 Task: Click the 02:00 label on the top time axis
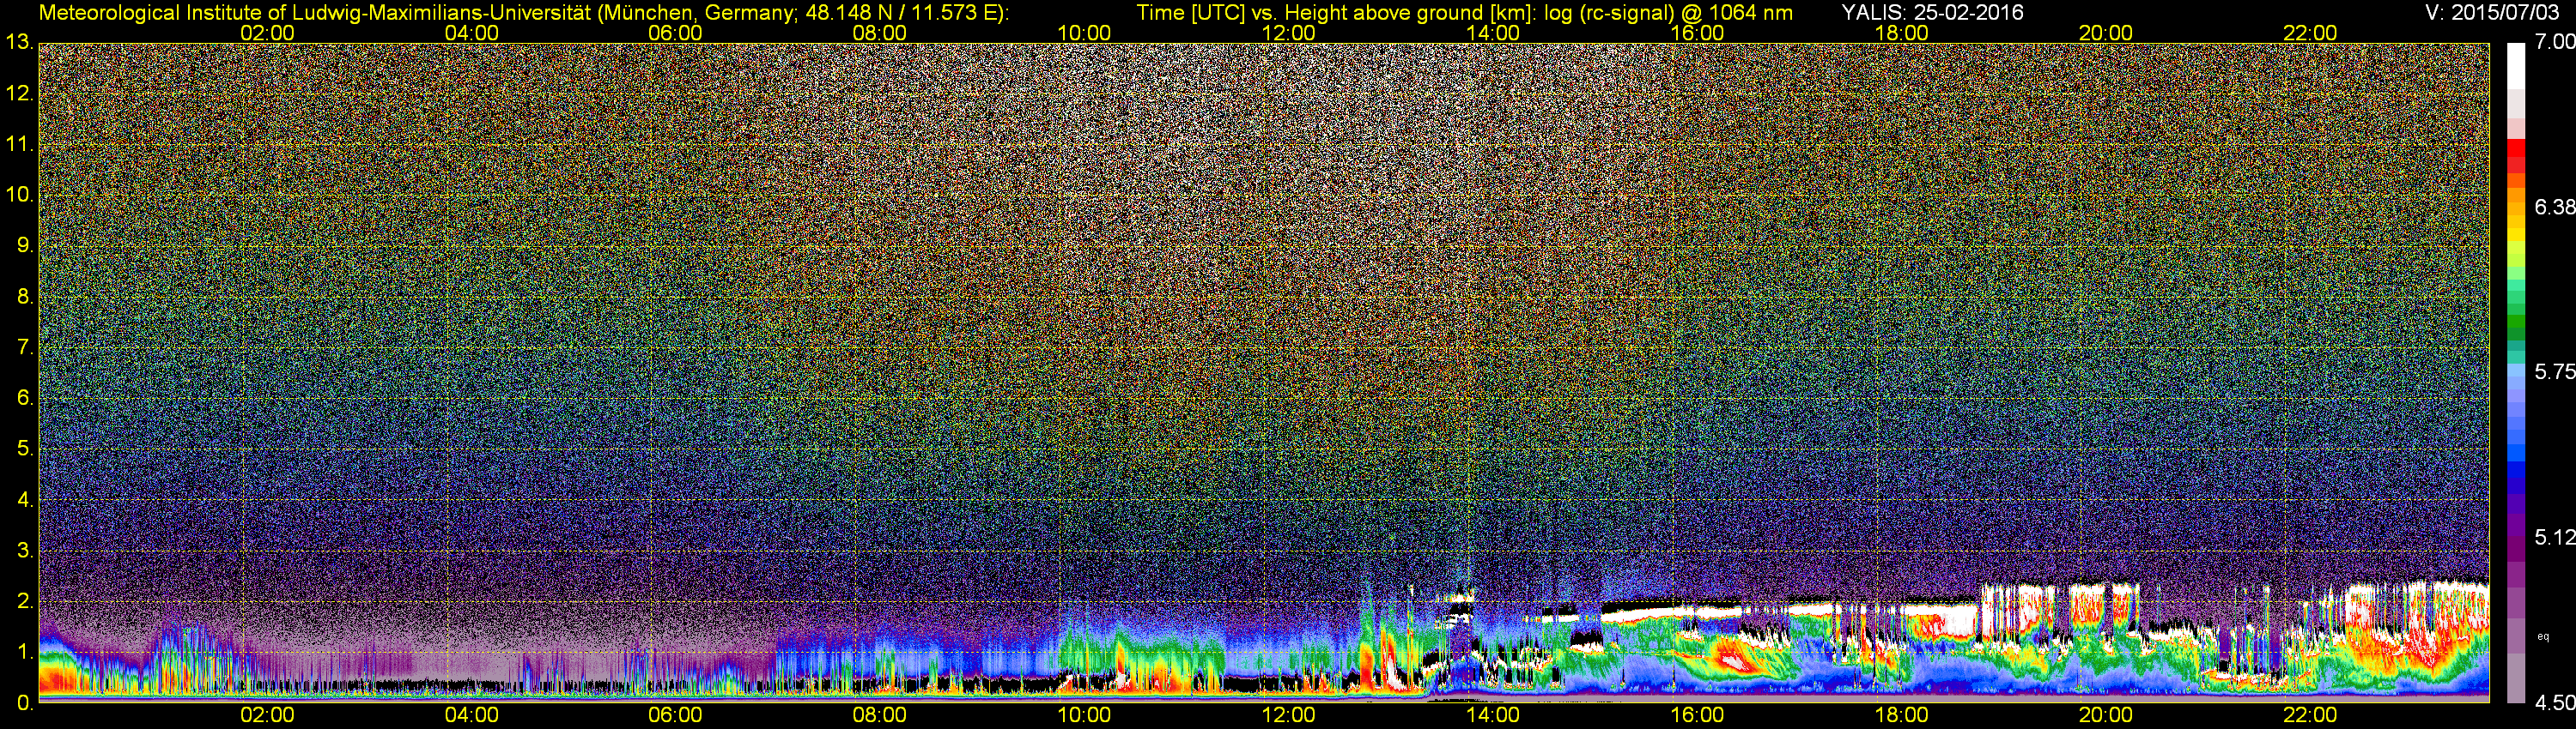pos(268,33)
